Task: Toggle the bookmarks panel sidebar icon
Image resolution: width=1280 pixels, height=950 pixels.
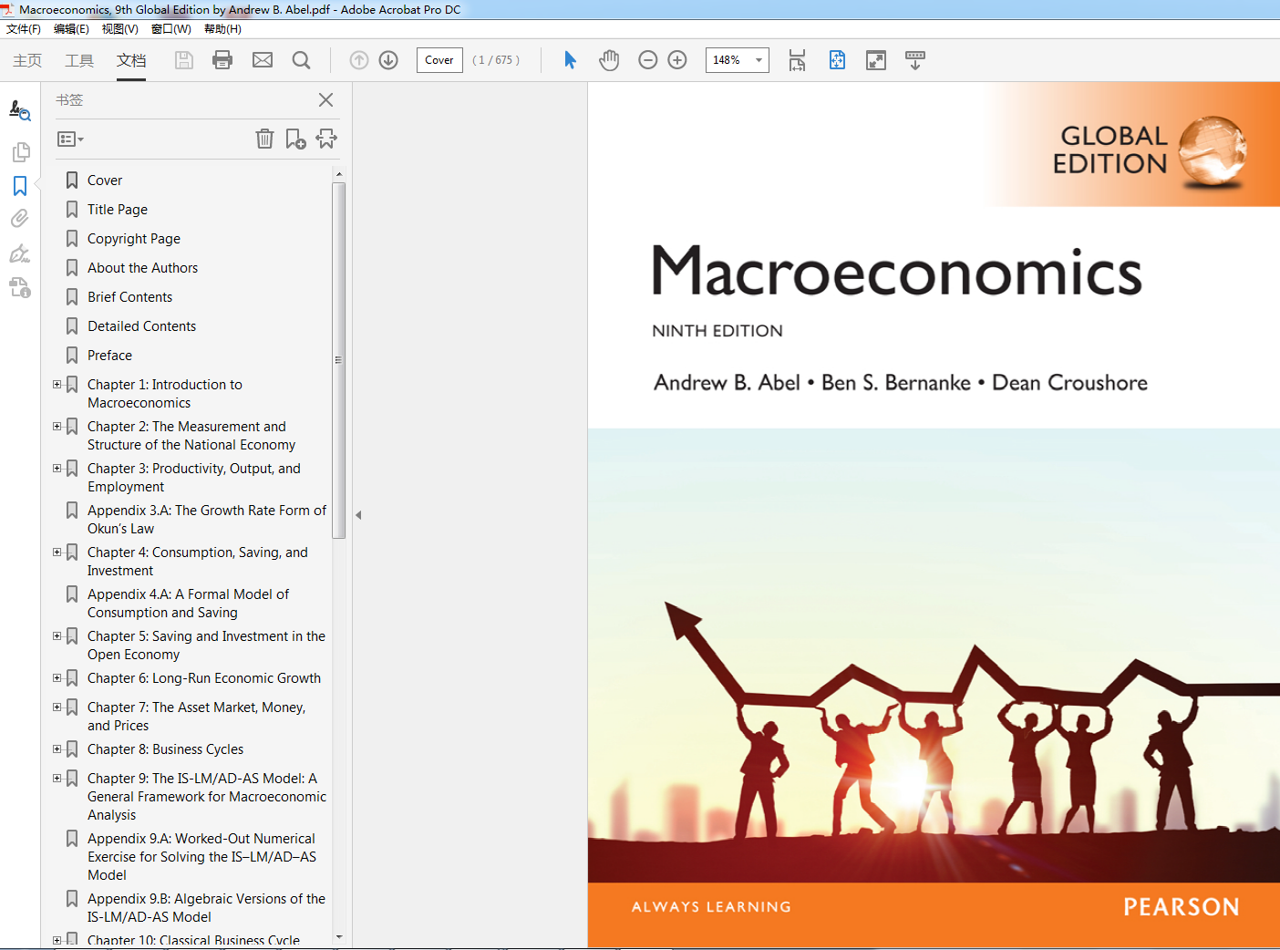Action: click(20, 186)
